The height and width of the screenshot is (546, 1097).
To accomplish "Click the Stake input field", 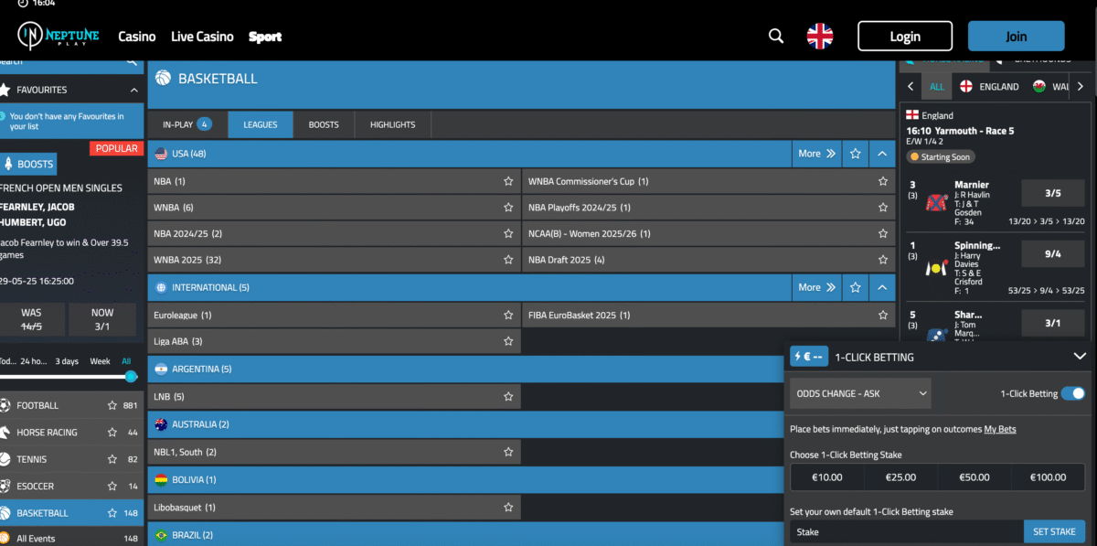I will 907,531.
